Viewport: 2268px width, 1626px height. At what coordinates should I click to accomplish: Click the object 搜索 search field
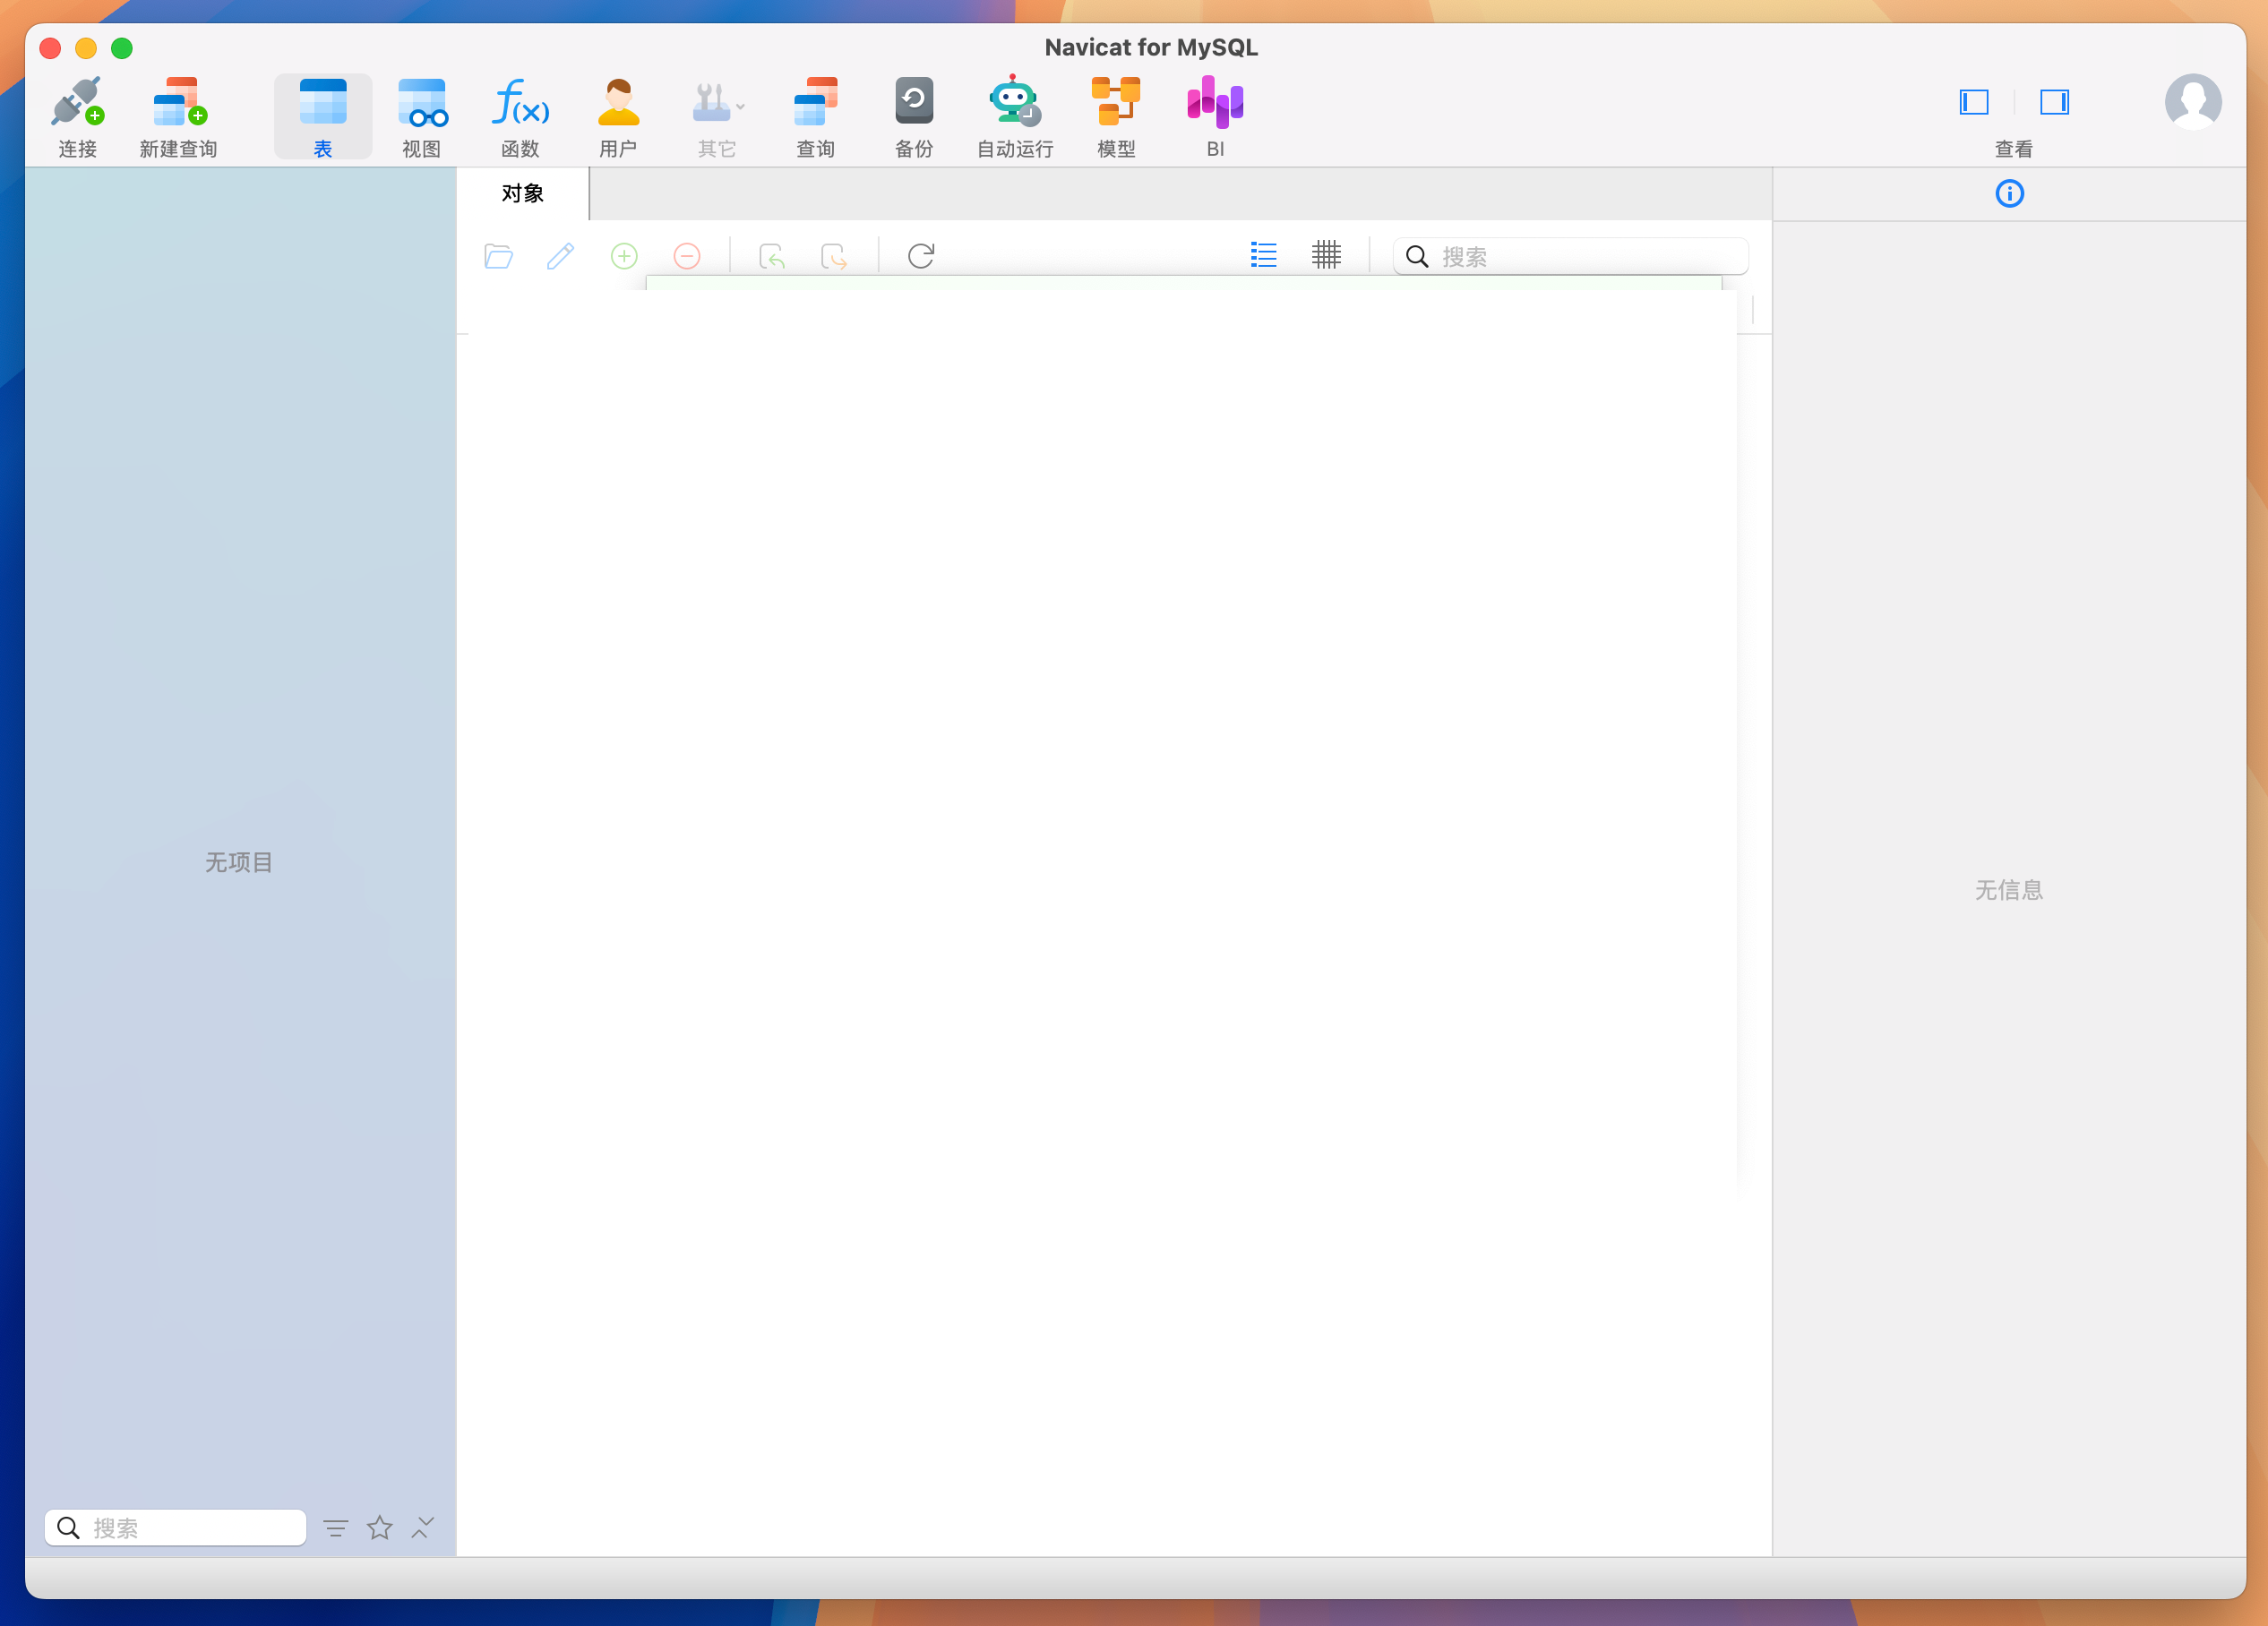(x=1571, y=257)
